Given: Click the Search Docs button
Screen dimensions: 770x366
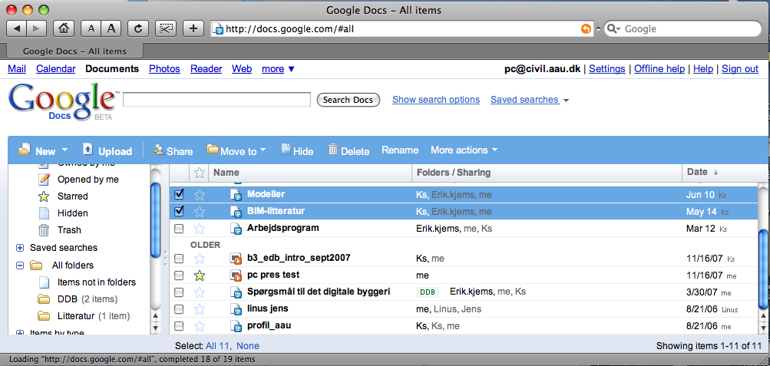Looking at the screenshot, I should point(348,101).
